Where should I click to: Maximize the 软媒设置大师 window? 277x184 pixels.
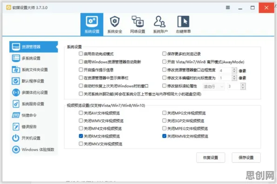tap(253, 7)
